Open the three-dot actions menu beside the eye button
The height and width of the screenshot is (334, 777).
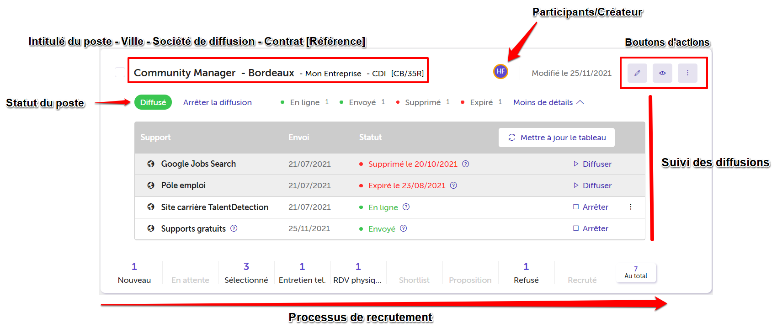coord(687,73)
